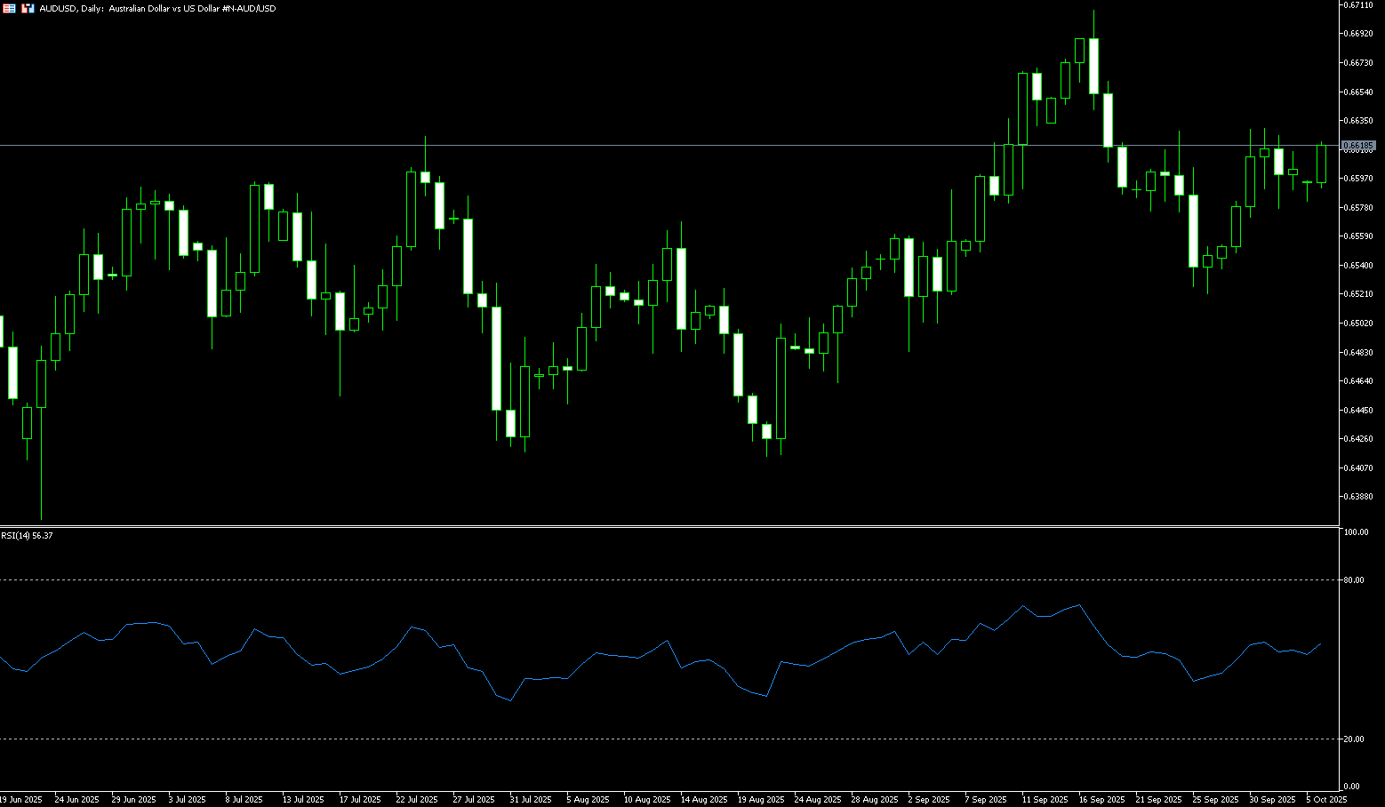The height and width of the screenshot is (807, 1385).
Task: Click the RSI 0.00 scale label
Action: pyautogui.click(x=1351, y=787)
